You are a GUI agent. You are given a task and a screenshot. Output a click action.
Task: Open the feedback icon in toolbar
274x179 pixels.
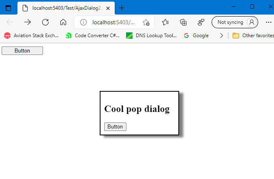(x=201, y=22)
